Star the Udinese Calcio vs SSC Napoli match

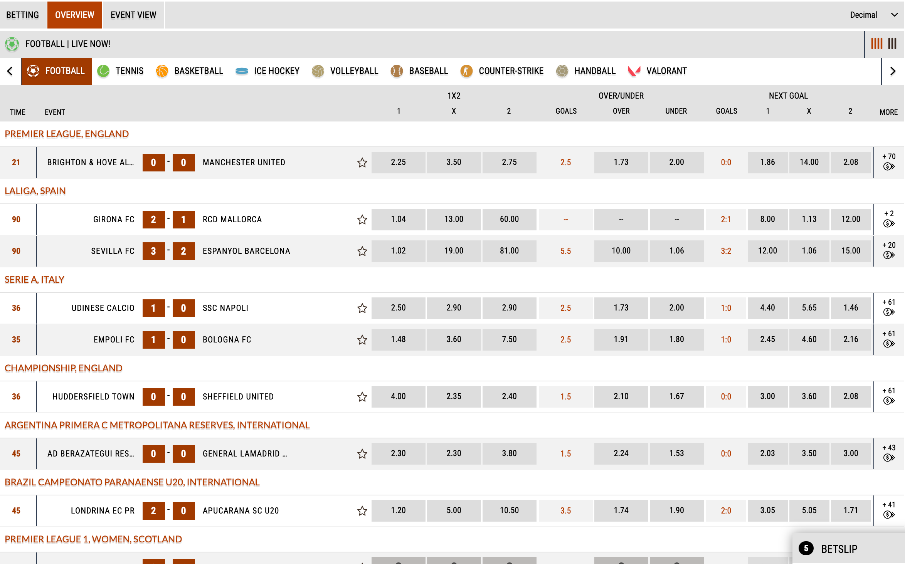(x=362, y=308)
